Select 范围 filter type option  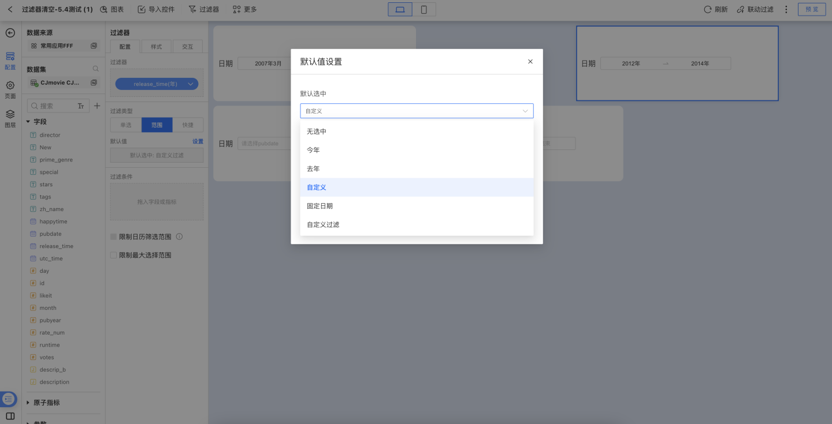pyautogui.click(x=157, y=125)
